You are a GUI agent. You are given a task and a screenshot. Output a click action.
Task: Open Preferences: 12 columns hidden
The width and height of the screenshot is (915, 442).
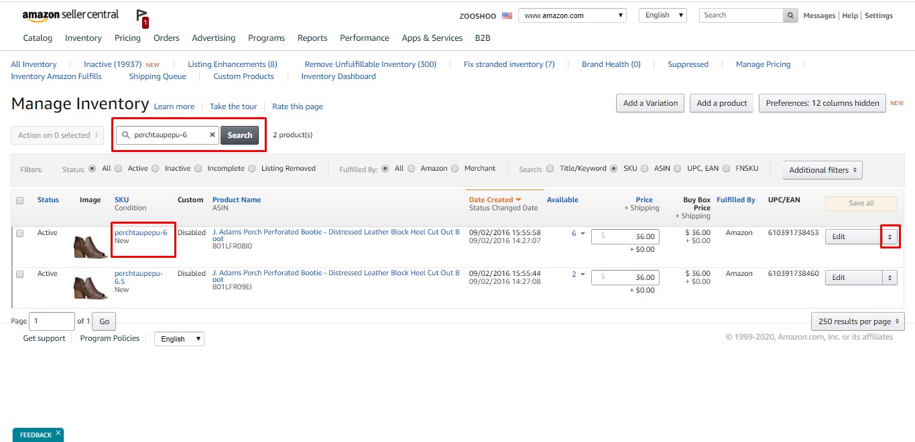pyautogui.click(x=822, y=103)
